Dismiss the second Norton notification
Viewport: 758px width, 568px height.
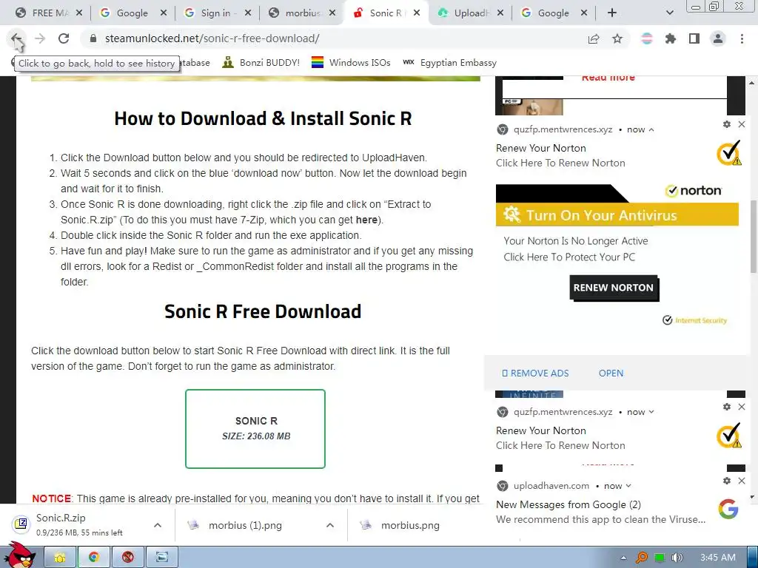pos(742,407)
